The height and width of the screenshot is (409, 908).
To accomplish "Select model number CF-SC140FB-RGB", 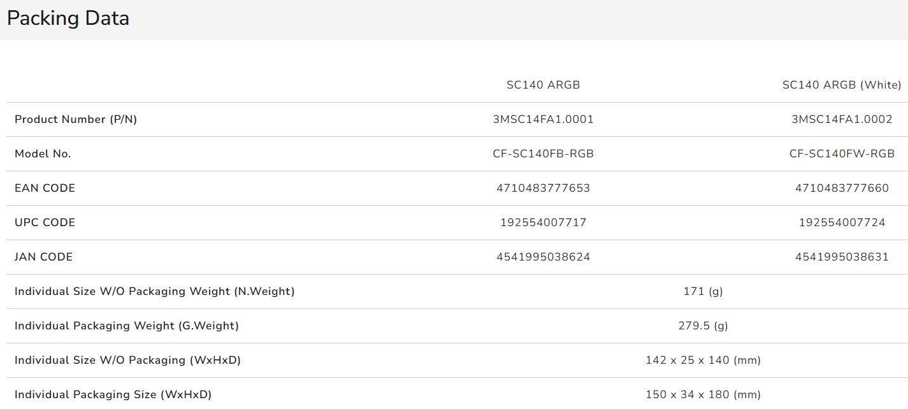I will click(543, 154).
